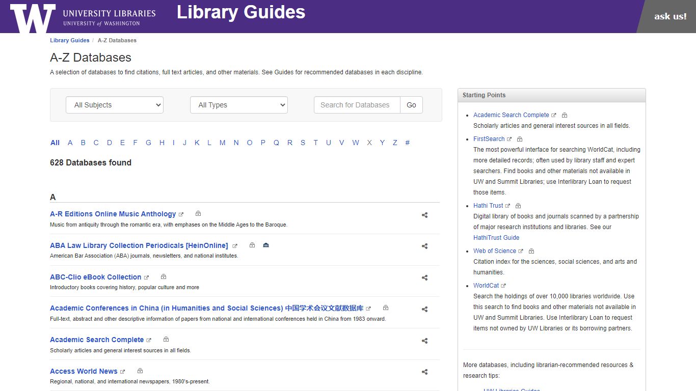Filter databases by letter J
The image size is (696, 391).
tap(184, 143)
